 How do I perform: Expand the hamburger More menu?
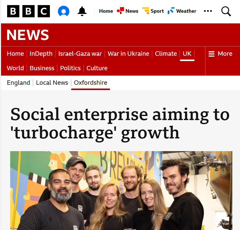click(x=220, y=54)
